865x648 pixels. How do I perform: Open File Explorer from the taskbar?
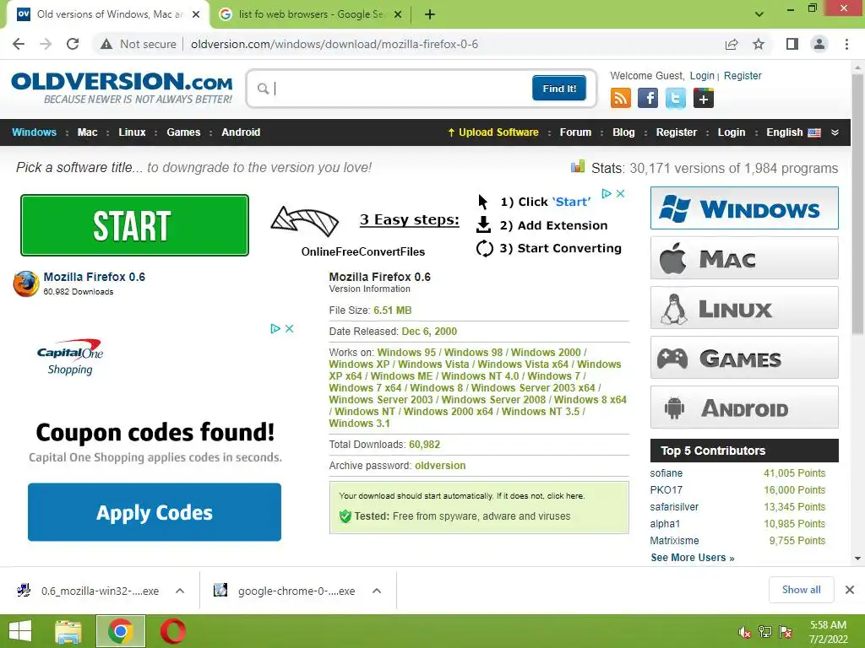[x=68, y=631]
